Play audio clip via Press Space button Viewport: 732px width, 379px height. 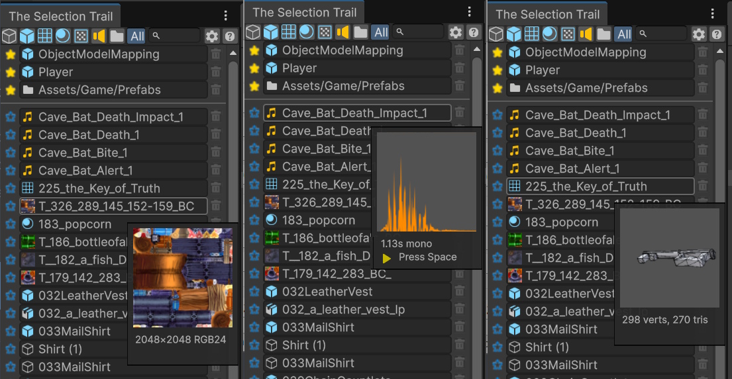tap(419, 257)
